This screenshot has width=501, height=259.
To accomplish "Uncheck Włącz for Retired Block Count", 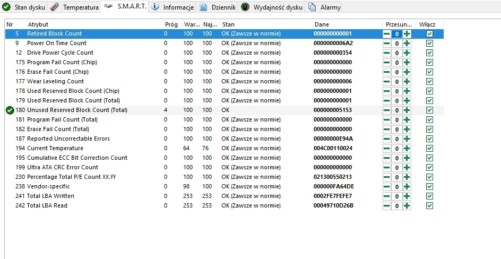I will point(429,33).
